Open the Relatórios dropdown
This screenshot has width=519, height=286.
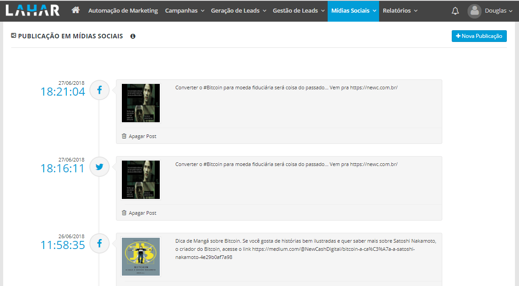point(400,9)
